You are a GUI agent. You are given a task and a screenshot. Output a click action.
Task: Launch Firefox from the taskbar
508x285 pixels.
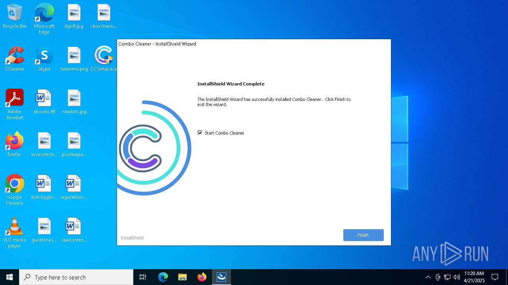click(x=202, y=277)
